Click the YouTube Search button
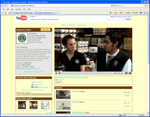This screenshot has height=117, width=150. (128, 19)
